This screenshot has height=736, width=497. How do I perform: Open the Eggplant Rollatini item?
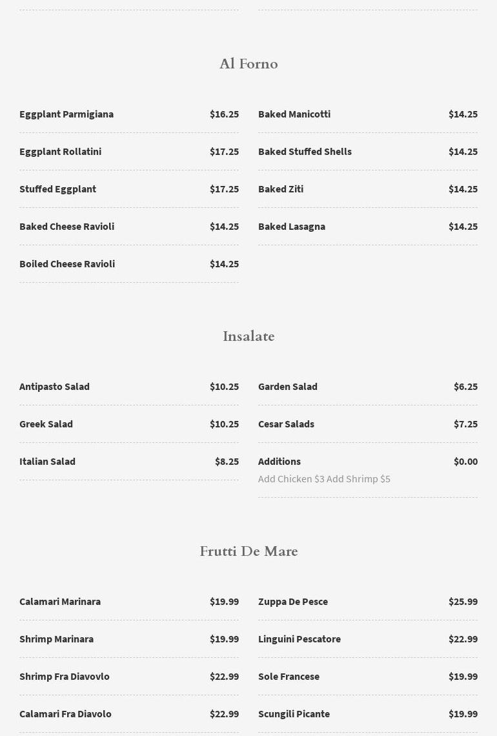pyautogui.click(x=60, y=152)
